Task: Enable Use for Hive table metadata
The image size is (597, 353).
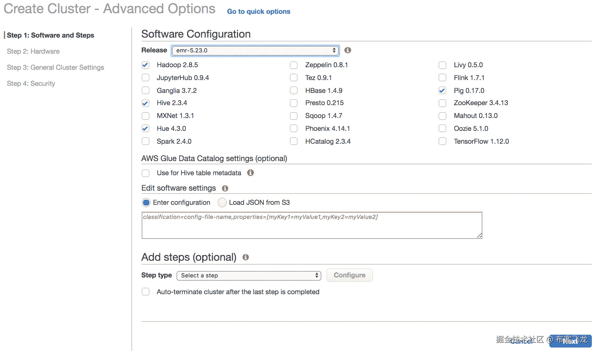Action: [x=146, y=173]
